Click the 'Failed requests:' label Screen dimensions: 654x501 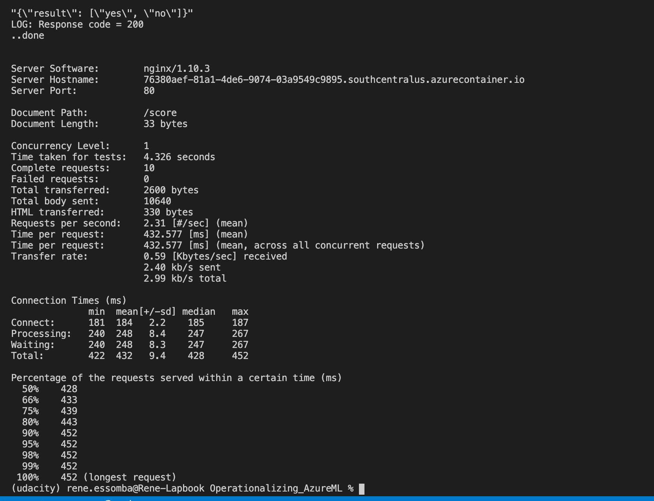tap(55, 179)
